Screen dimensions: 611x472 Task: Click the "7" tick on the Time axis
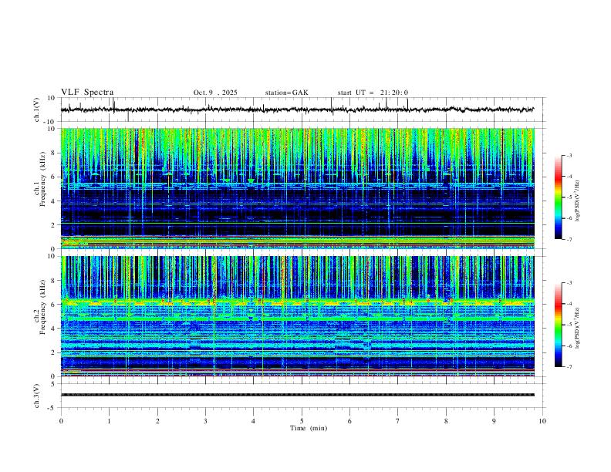click(x=398, y=421)
